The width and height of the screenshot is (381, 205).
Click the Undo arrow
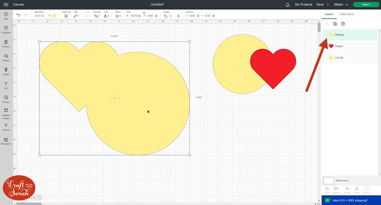pos(18,15)
